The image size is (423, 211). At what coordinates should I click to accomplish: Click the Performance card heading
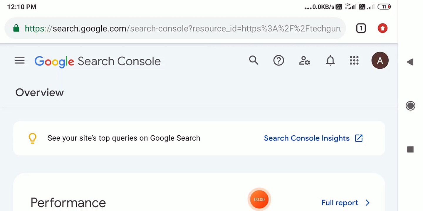tap(68, 203)
